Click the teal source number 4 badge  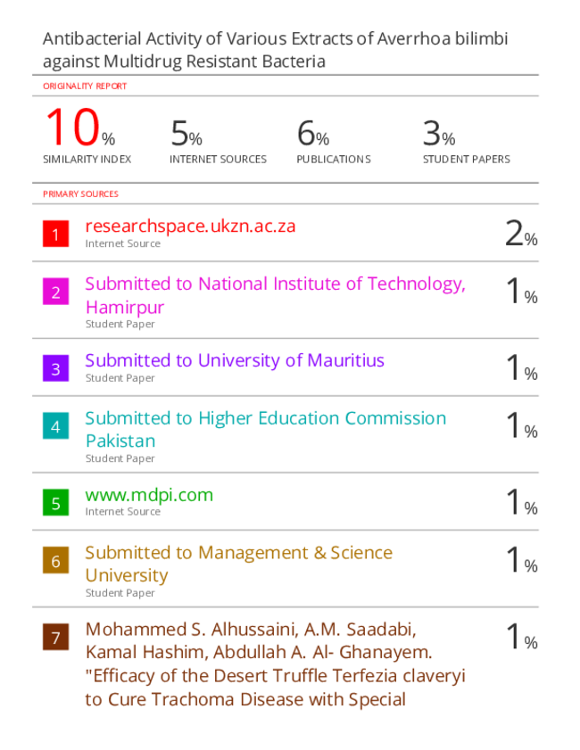point(55,425)
